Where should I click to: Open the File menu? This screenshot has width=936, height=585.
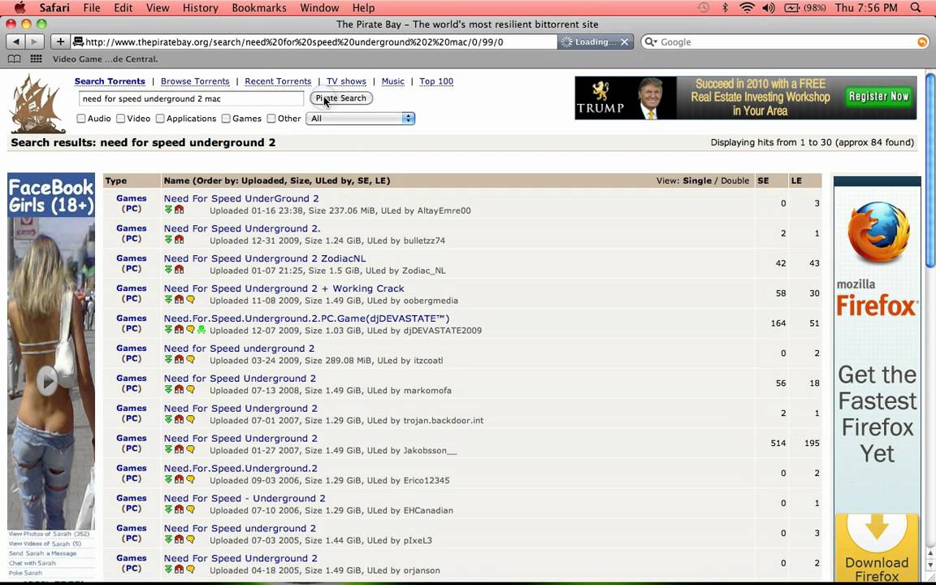click(91, 8)
